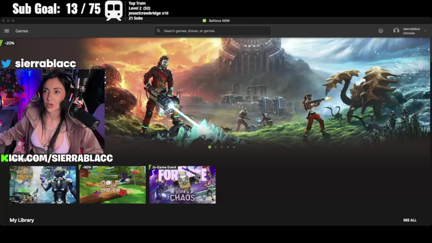Click the sierrablacc profile avatar icon
432x243 pixels.
coord(396,31)
